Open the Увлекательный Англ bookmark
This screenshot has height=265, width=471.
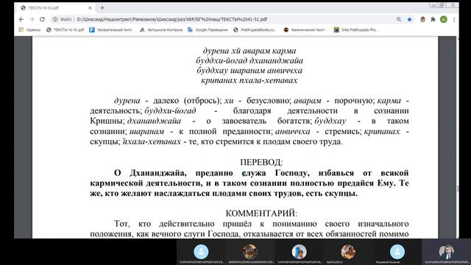[x=111, y=29]
